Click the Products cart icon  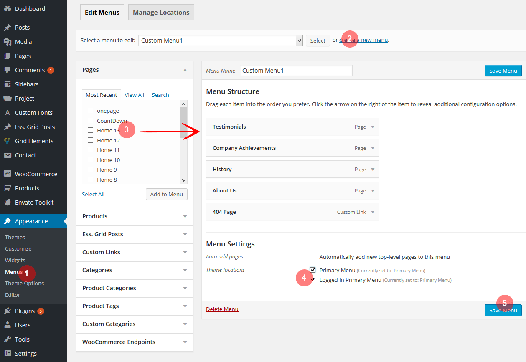tap(8, 188)
